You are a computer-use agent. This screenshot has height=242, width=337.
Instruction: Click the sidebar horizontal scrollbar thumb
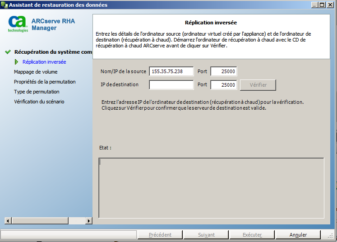pos(40,221)
